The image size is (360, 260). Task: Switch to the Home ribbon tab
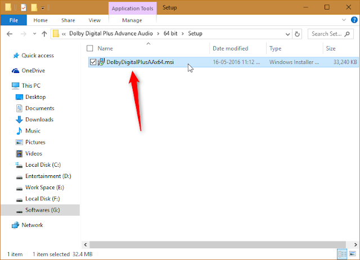coord(40,20)
